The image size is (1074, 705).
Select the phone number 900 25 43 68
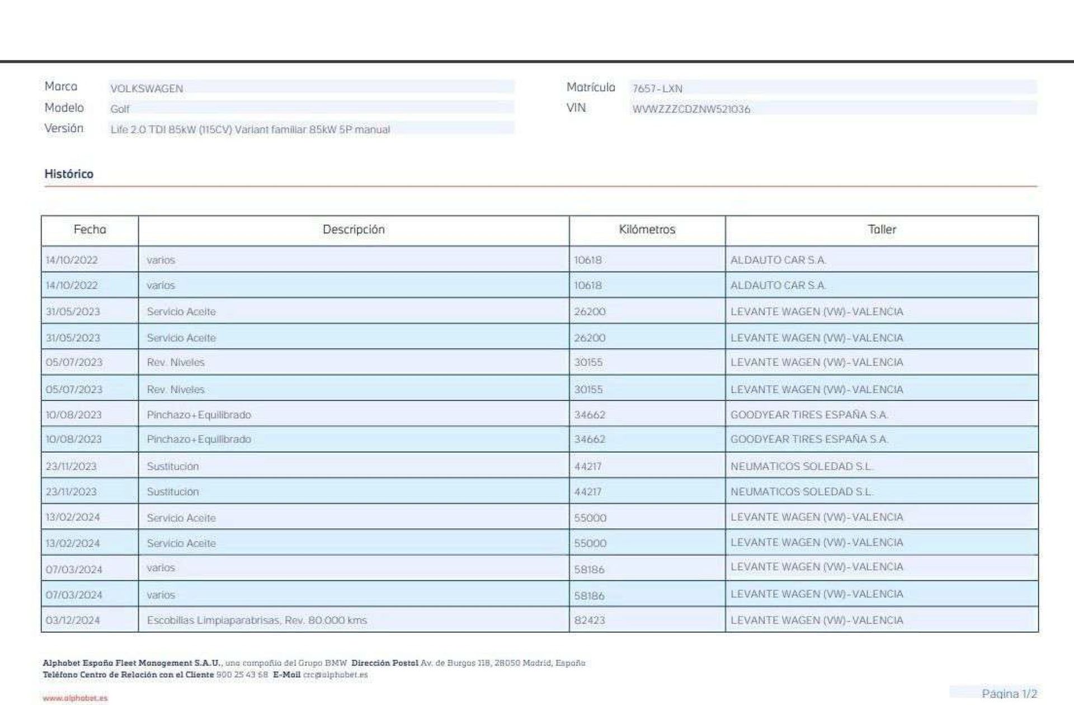pyautogui.click(x=242, y=675)
